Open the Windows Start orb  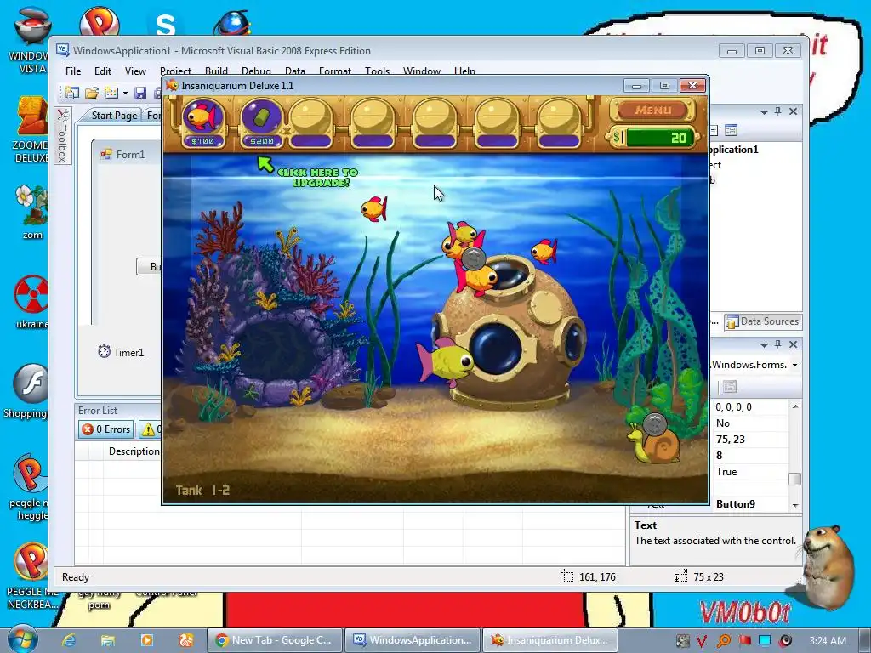pyautogui.click(x=22, y=639)
